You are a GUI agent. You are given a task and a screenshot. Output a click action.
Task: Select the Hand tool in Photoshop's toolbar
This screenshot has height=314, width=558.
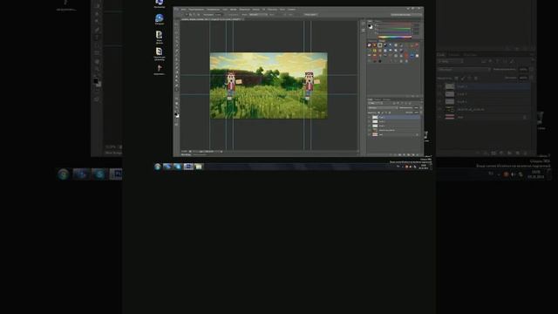point(176,104)
